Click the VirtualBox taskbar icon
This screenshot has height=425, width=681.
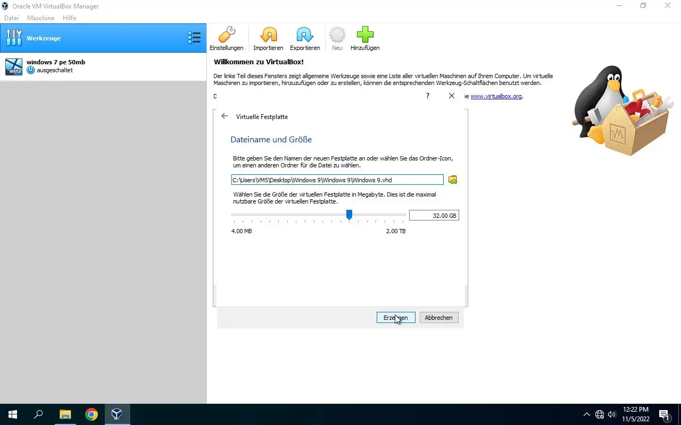click(x=117, y=414)
